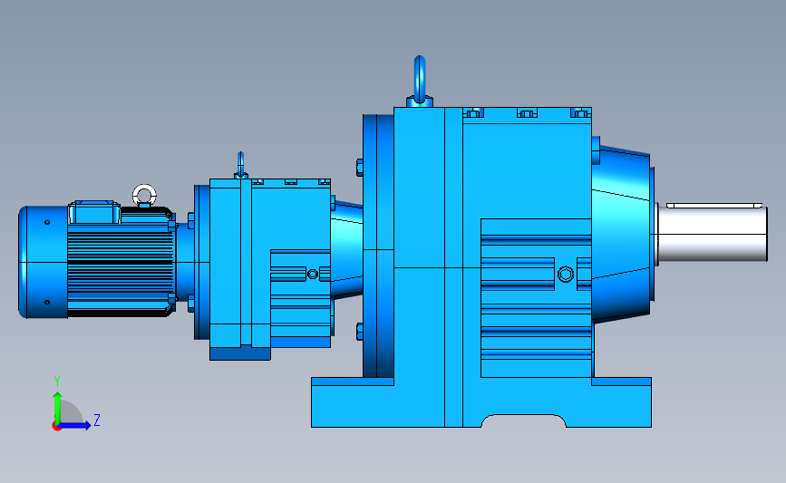
Task: Select the key on the output shaft
Action: point(714,206)
